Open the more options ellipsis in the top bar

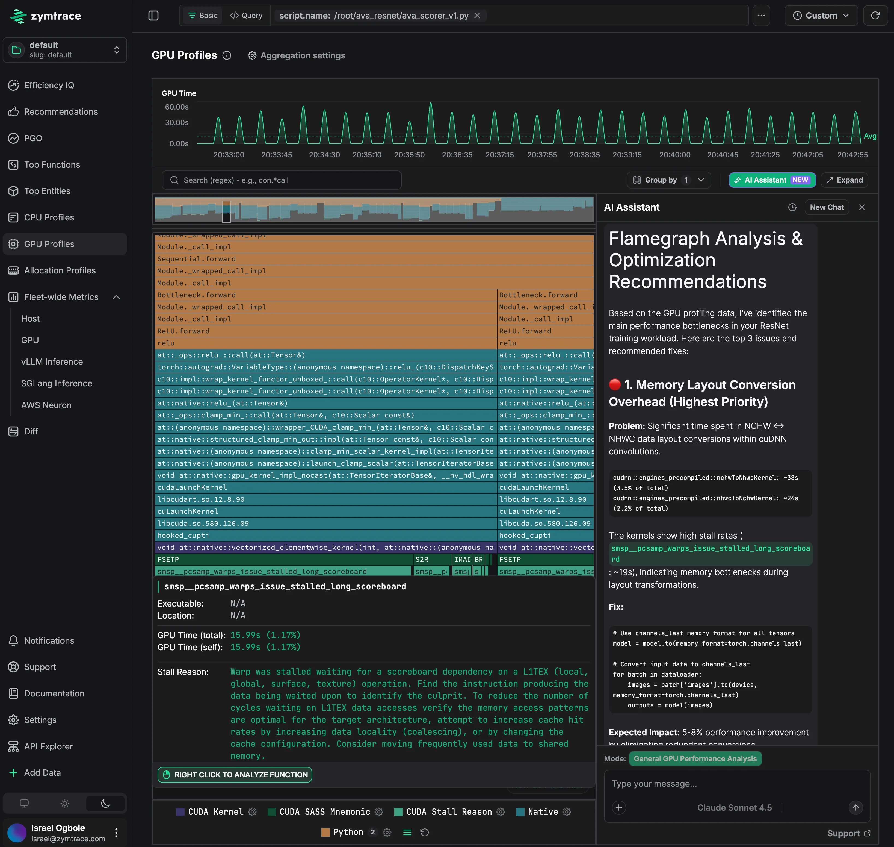(x=761, y=15)
